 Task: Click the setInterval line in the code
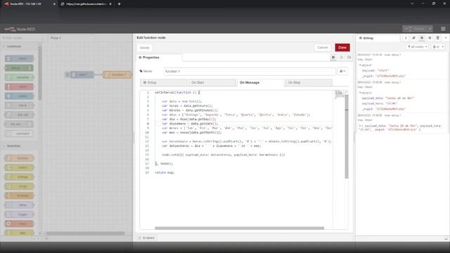(177, 92)
